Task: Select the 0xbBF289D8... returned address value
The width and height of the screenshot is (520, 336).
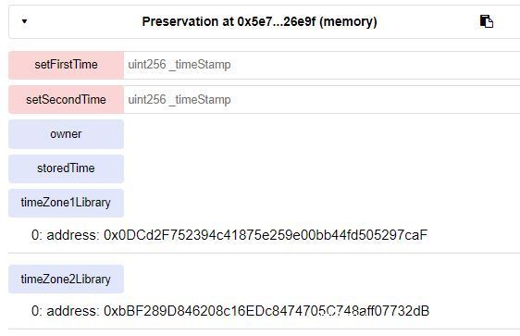Action: (x=266, y=311)
